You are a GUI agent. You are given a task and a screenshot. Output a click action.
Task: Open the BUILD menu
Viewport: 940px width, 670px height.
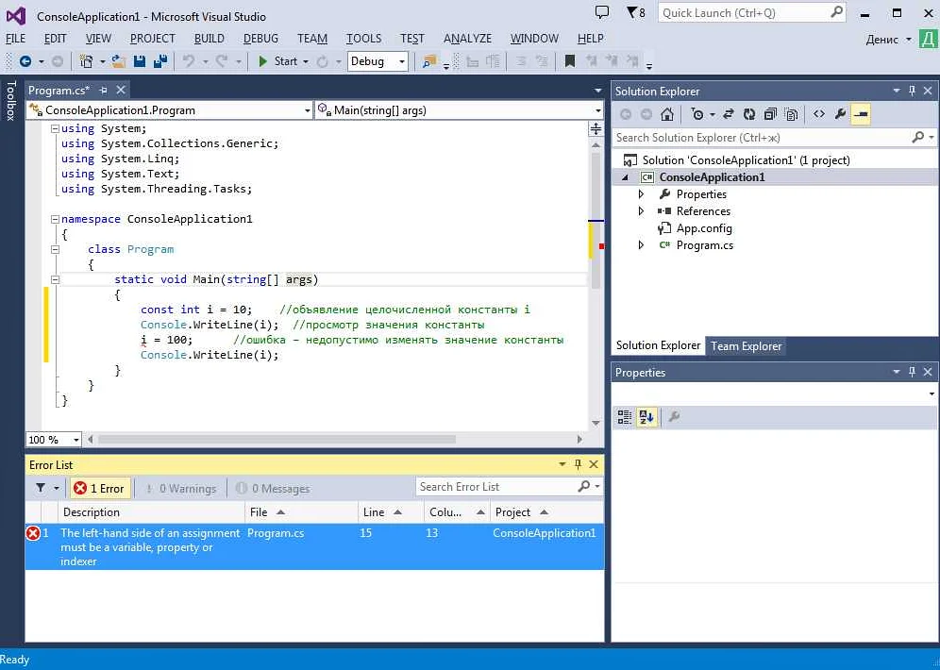click(x=209, y=39)
